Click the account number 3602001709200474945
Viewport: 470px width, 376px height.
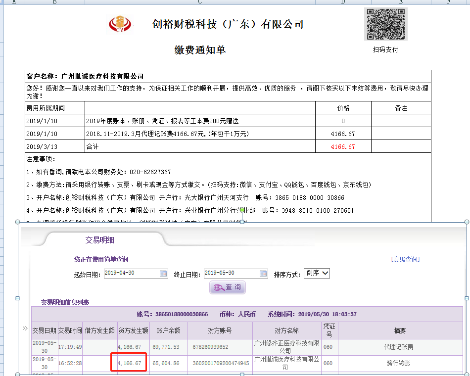(x=221, y=363)
